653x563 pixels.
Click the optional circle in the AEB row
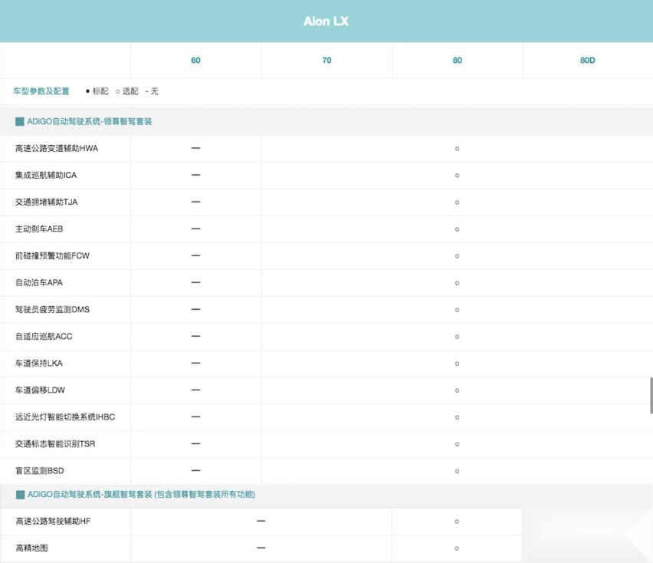tap(458, 229)
